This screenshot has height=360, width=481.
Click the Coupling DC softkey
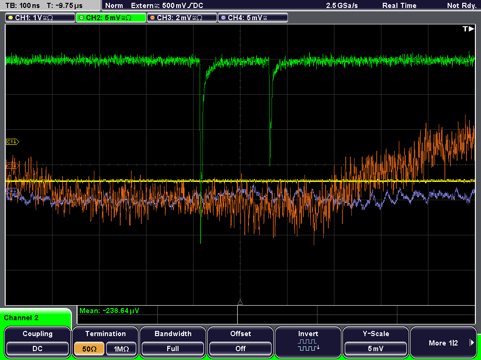point(38,342)
